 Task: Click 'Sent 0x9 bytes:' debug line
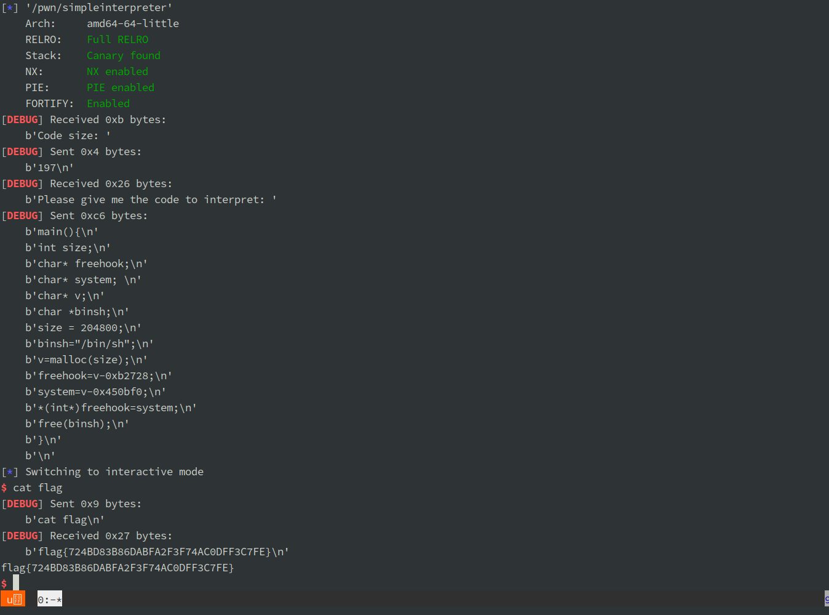point(71,504)
